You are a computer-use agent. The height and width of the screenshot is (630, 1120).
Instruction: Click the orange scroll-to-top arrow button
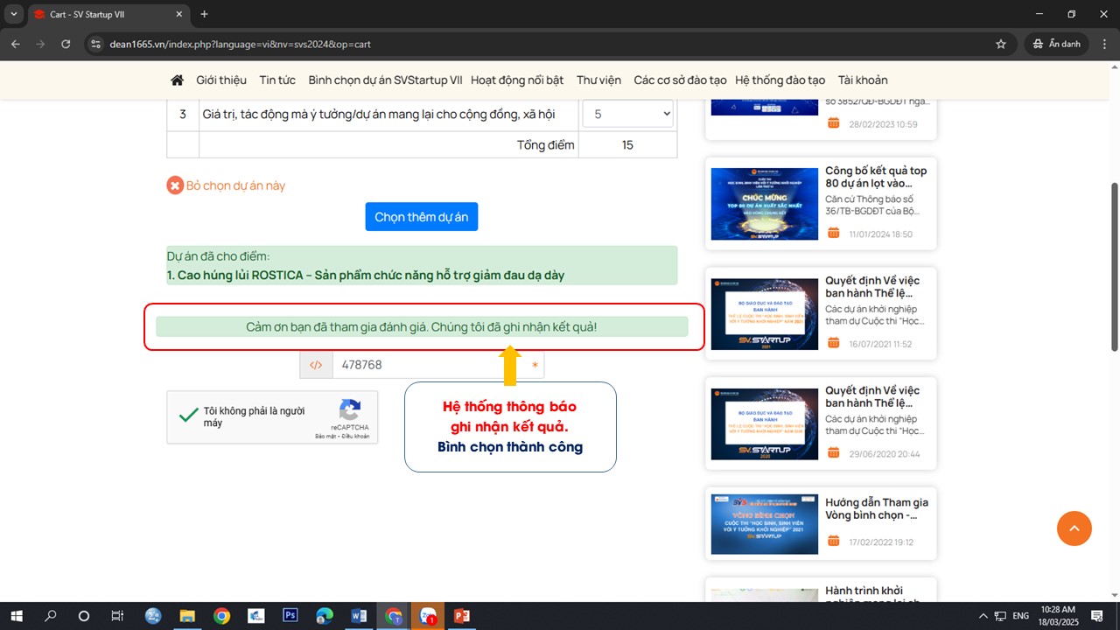pos(1074,528)
